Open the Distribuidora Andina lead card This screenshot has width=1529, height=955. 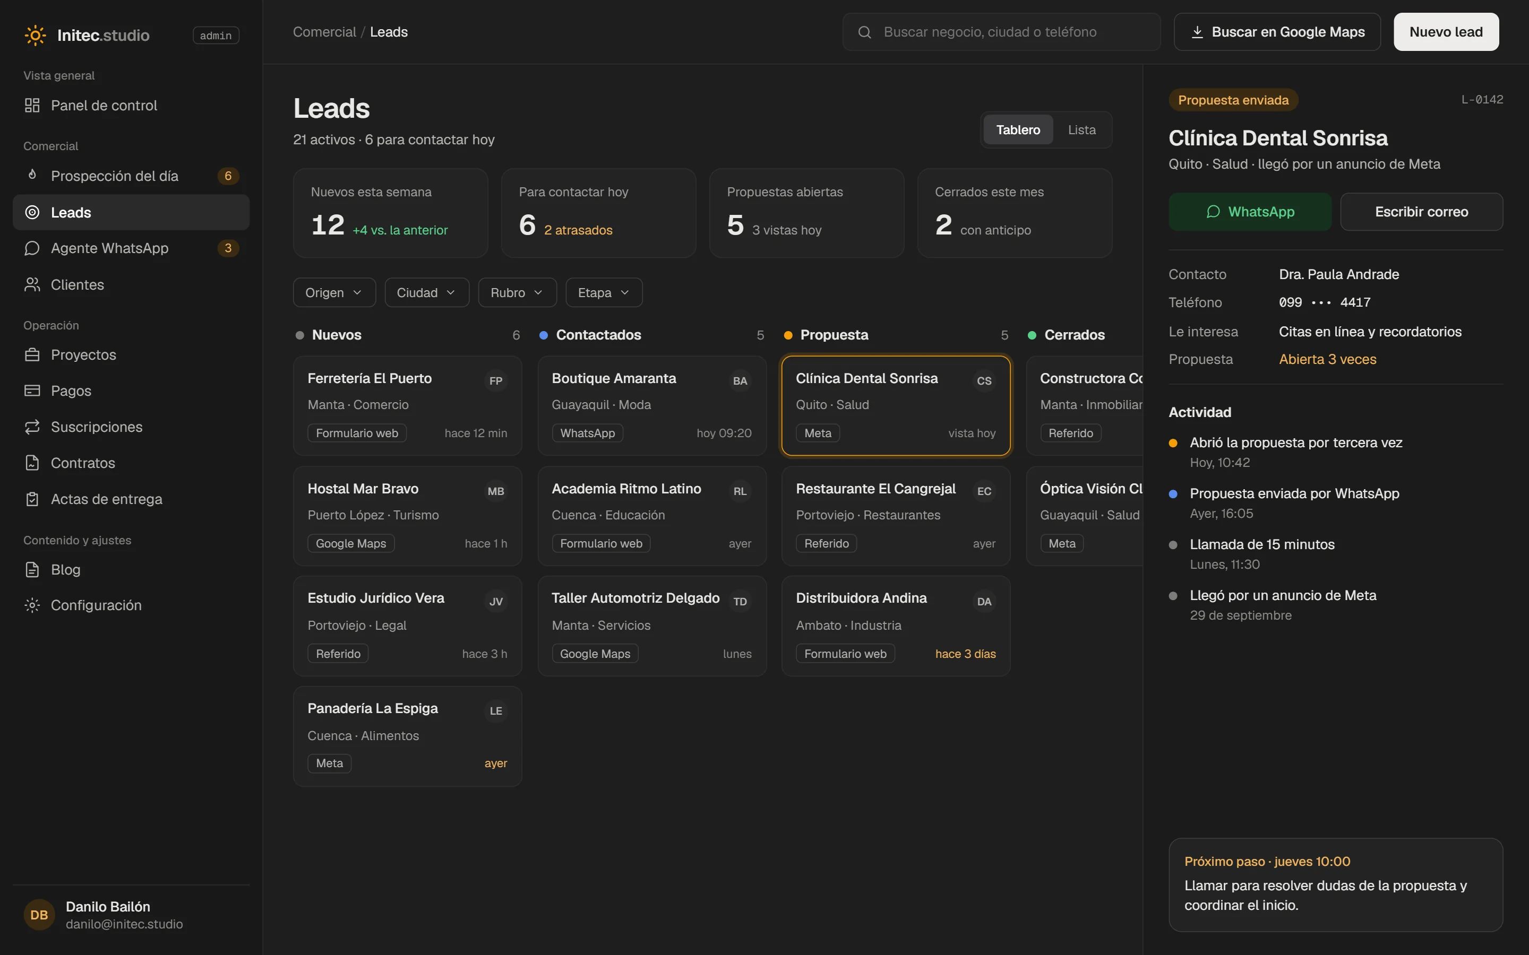895,626
